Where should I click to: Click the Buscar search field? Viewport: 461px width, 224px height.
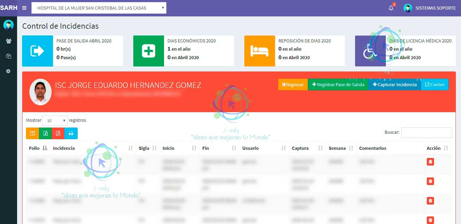coord(426,133)
